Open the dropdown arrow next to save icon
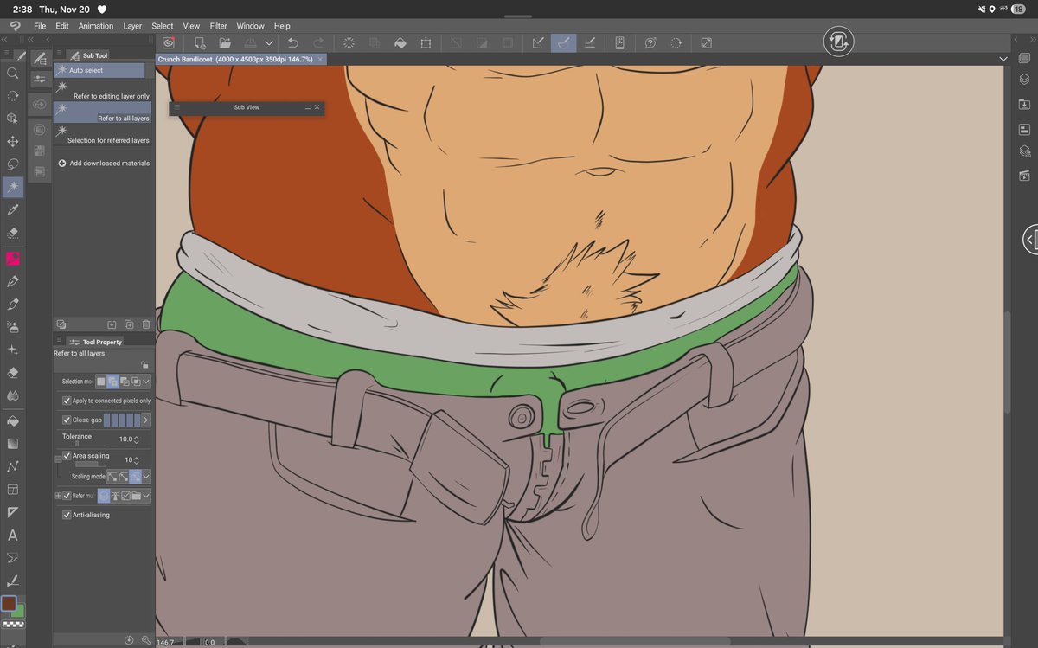 (x=269, y=42)
